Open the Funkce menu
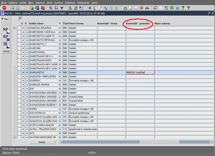 59,3
